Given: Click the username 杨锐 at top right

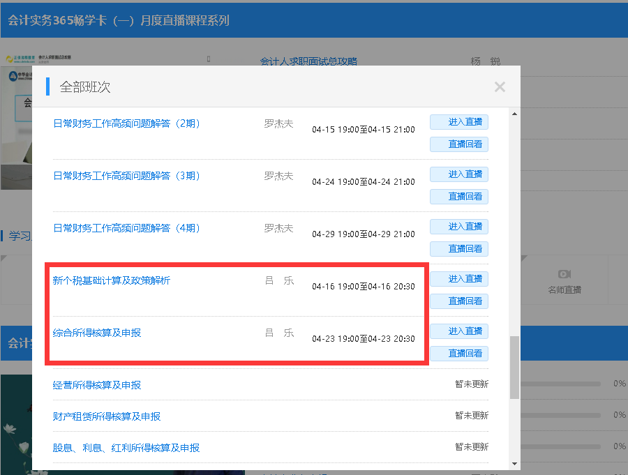Looking at the screenshot, I should 485,61.
